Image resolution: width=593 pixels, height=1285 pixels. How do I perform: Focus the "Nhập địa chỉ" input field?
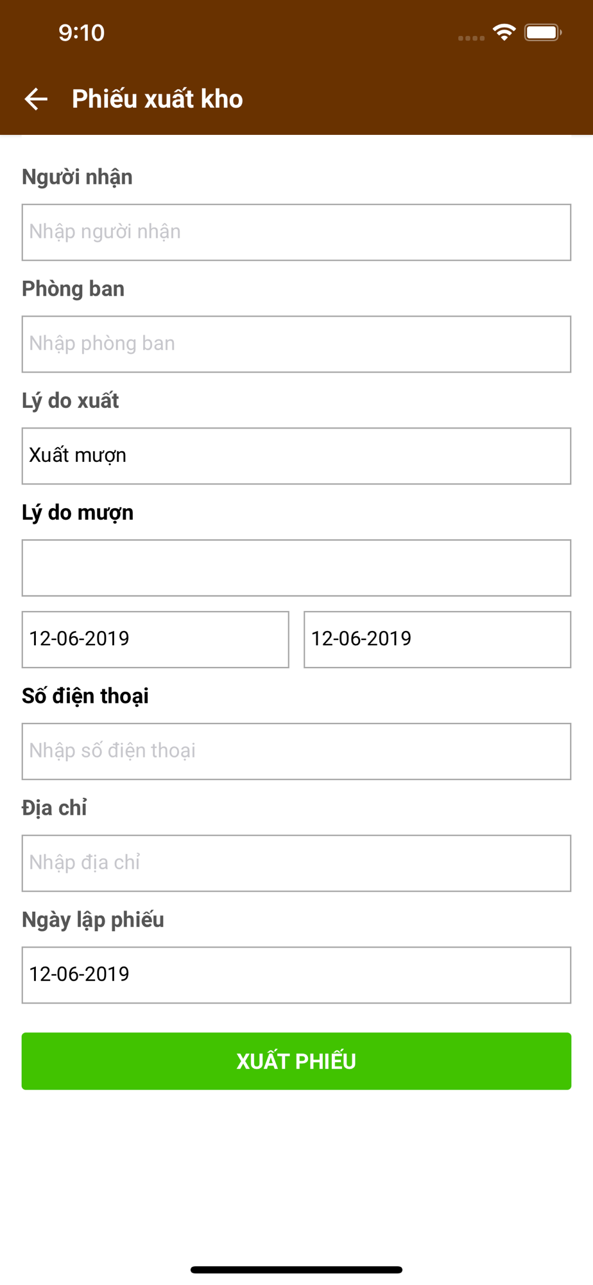(x=296, y=863)
